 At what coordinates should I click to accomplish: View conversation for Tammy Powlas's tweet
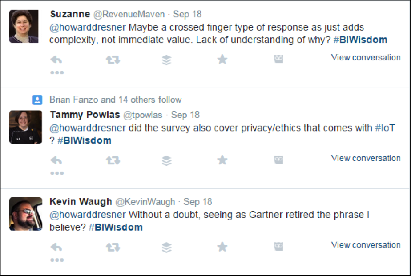pyautogui.click(x=366, y=158)
